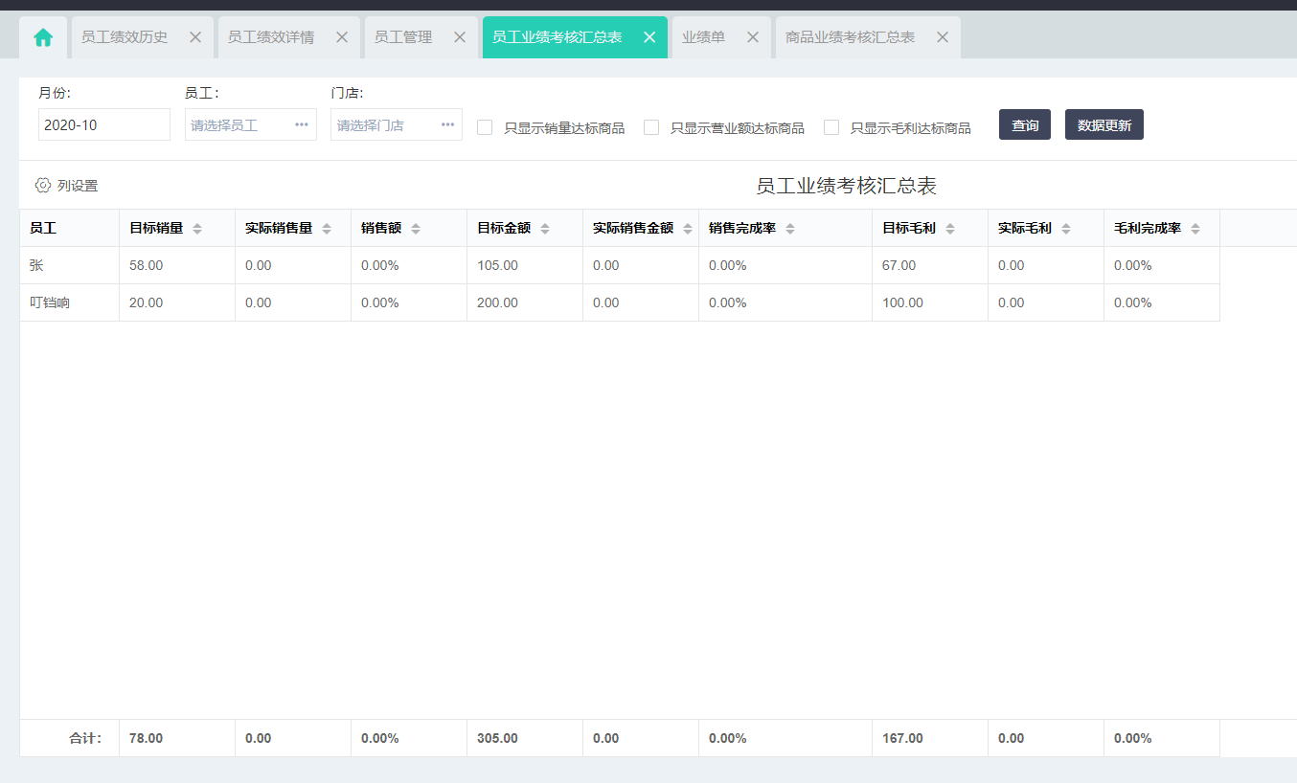Screen dimensions: 1297x783
Task: Click 67.00 target gross profit cell
Action: pos(899,265)
